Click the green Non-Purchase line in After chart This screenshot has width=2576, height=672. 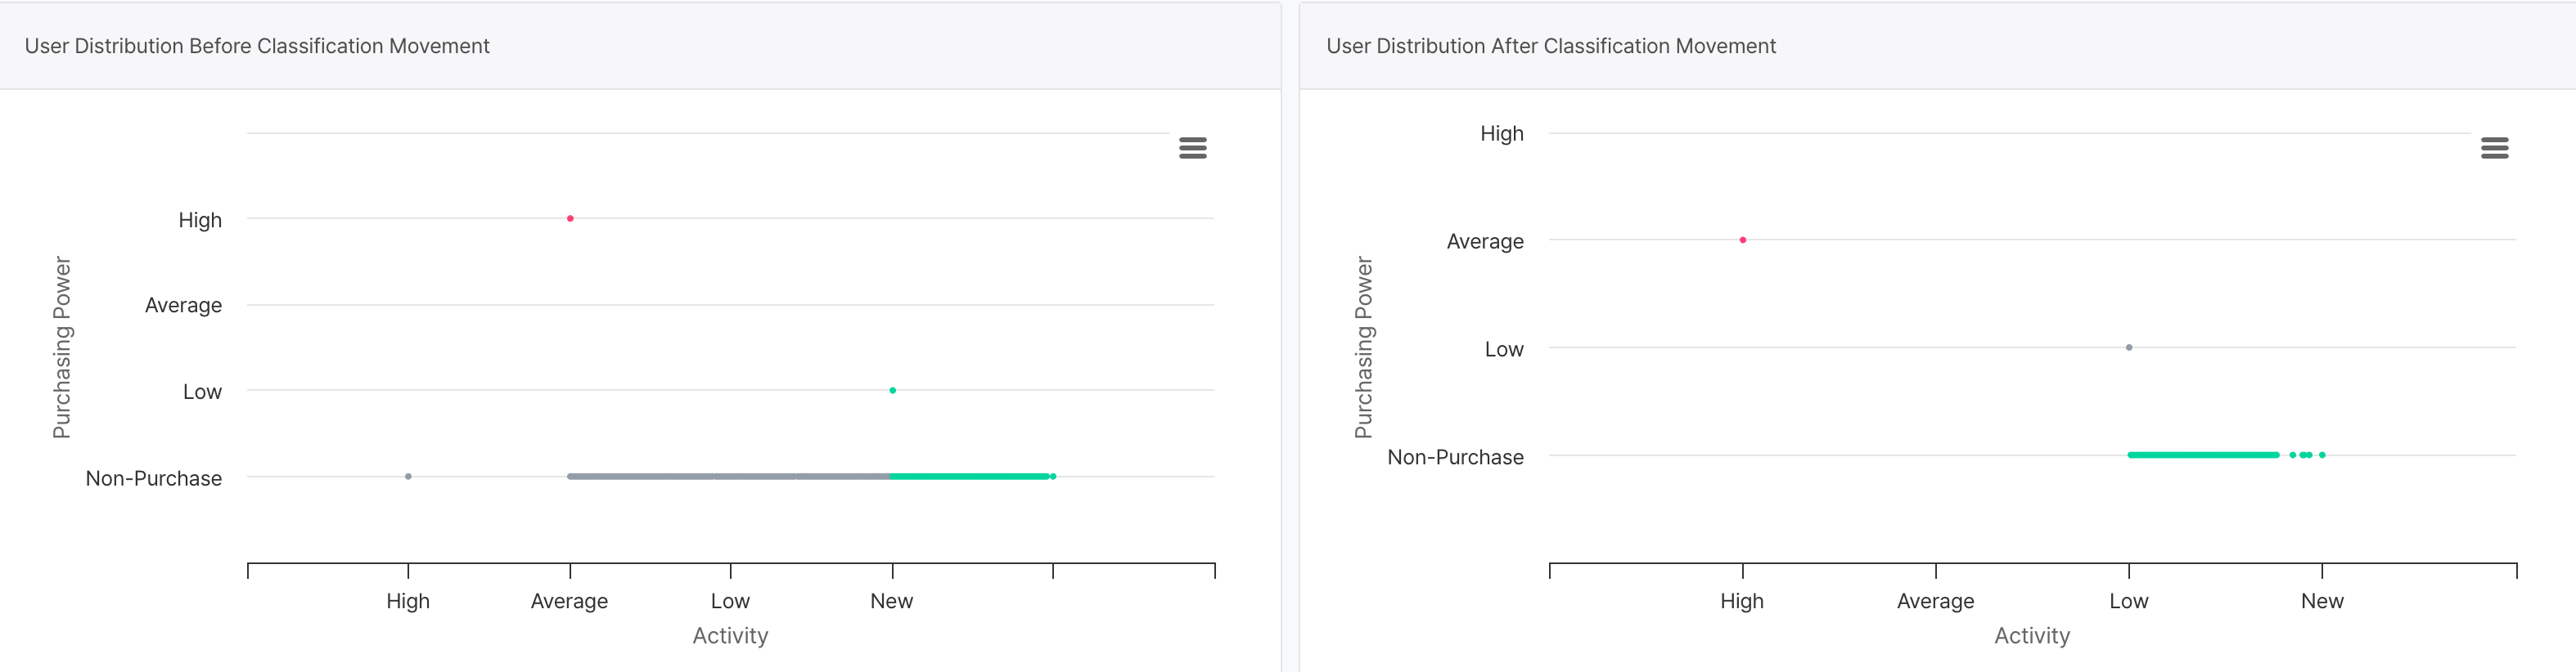tap(2200, 455)
